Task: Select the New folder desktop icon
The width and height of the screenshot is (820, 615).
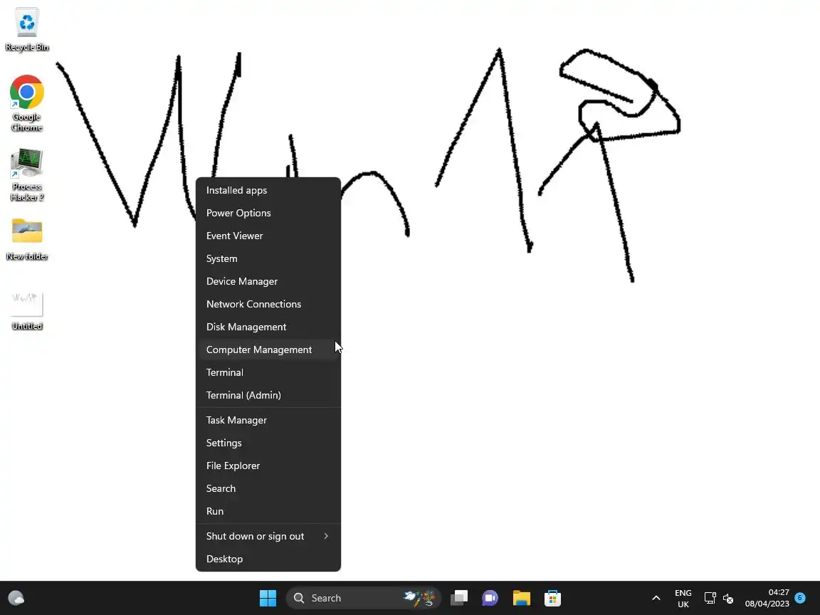Action: click(26, 239)
